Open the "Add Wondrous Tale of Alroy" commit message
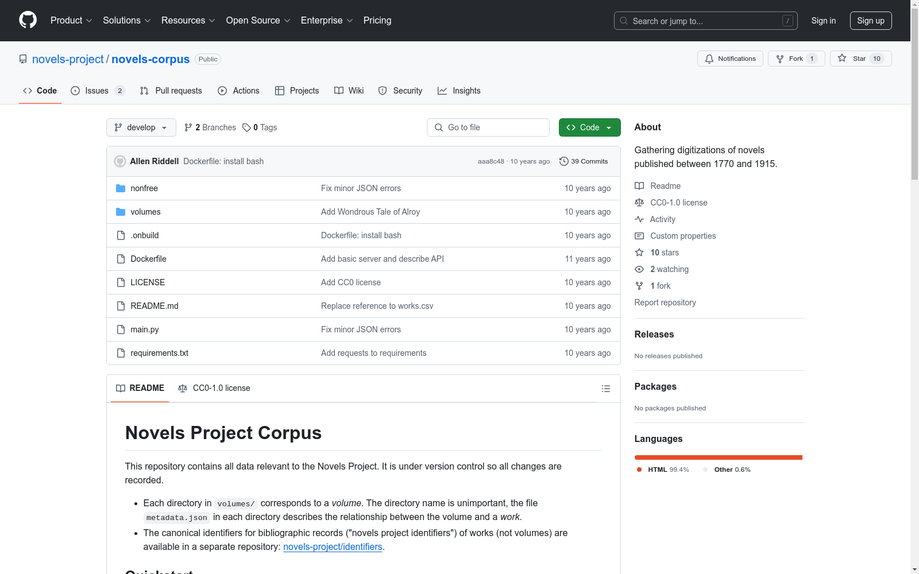Viewport: 919px width, 574px height. 370,212
